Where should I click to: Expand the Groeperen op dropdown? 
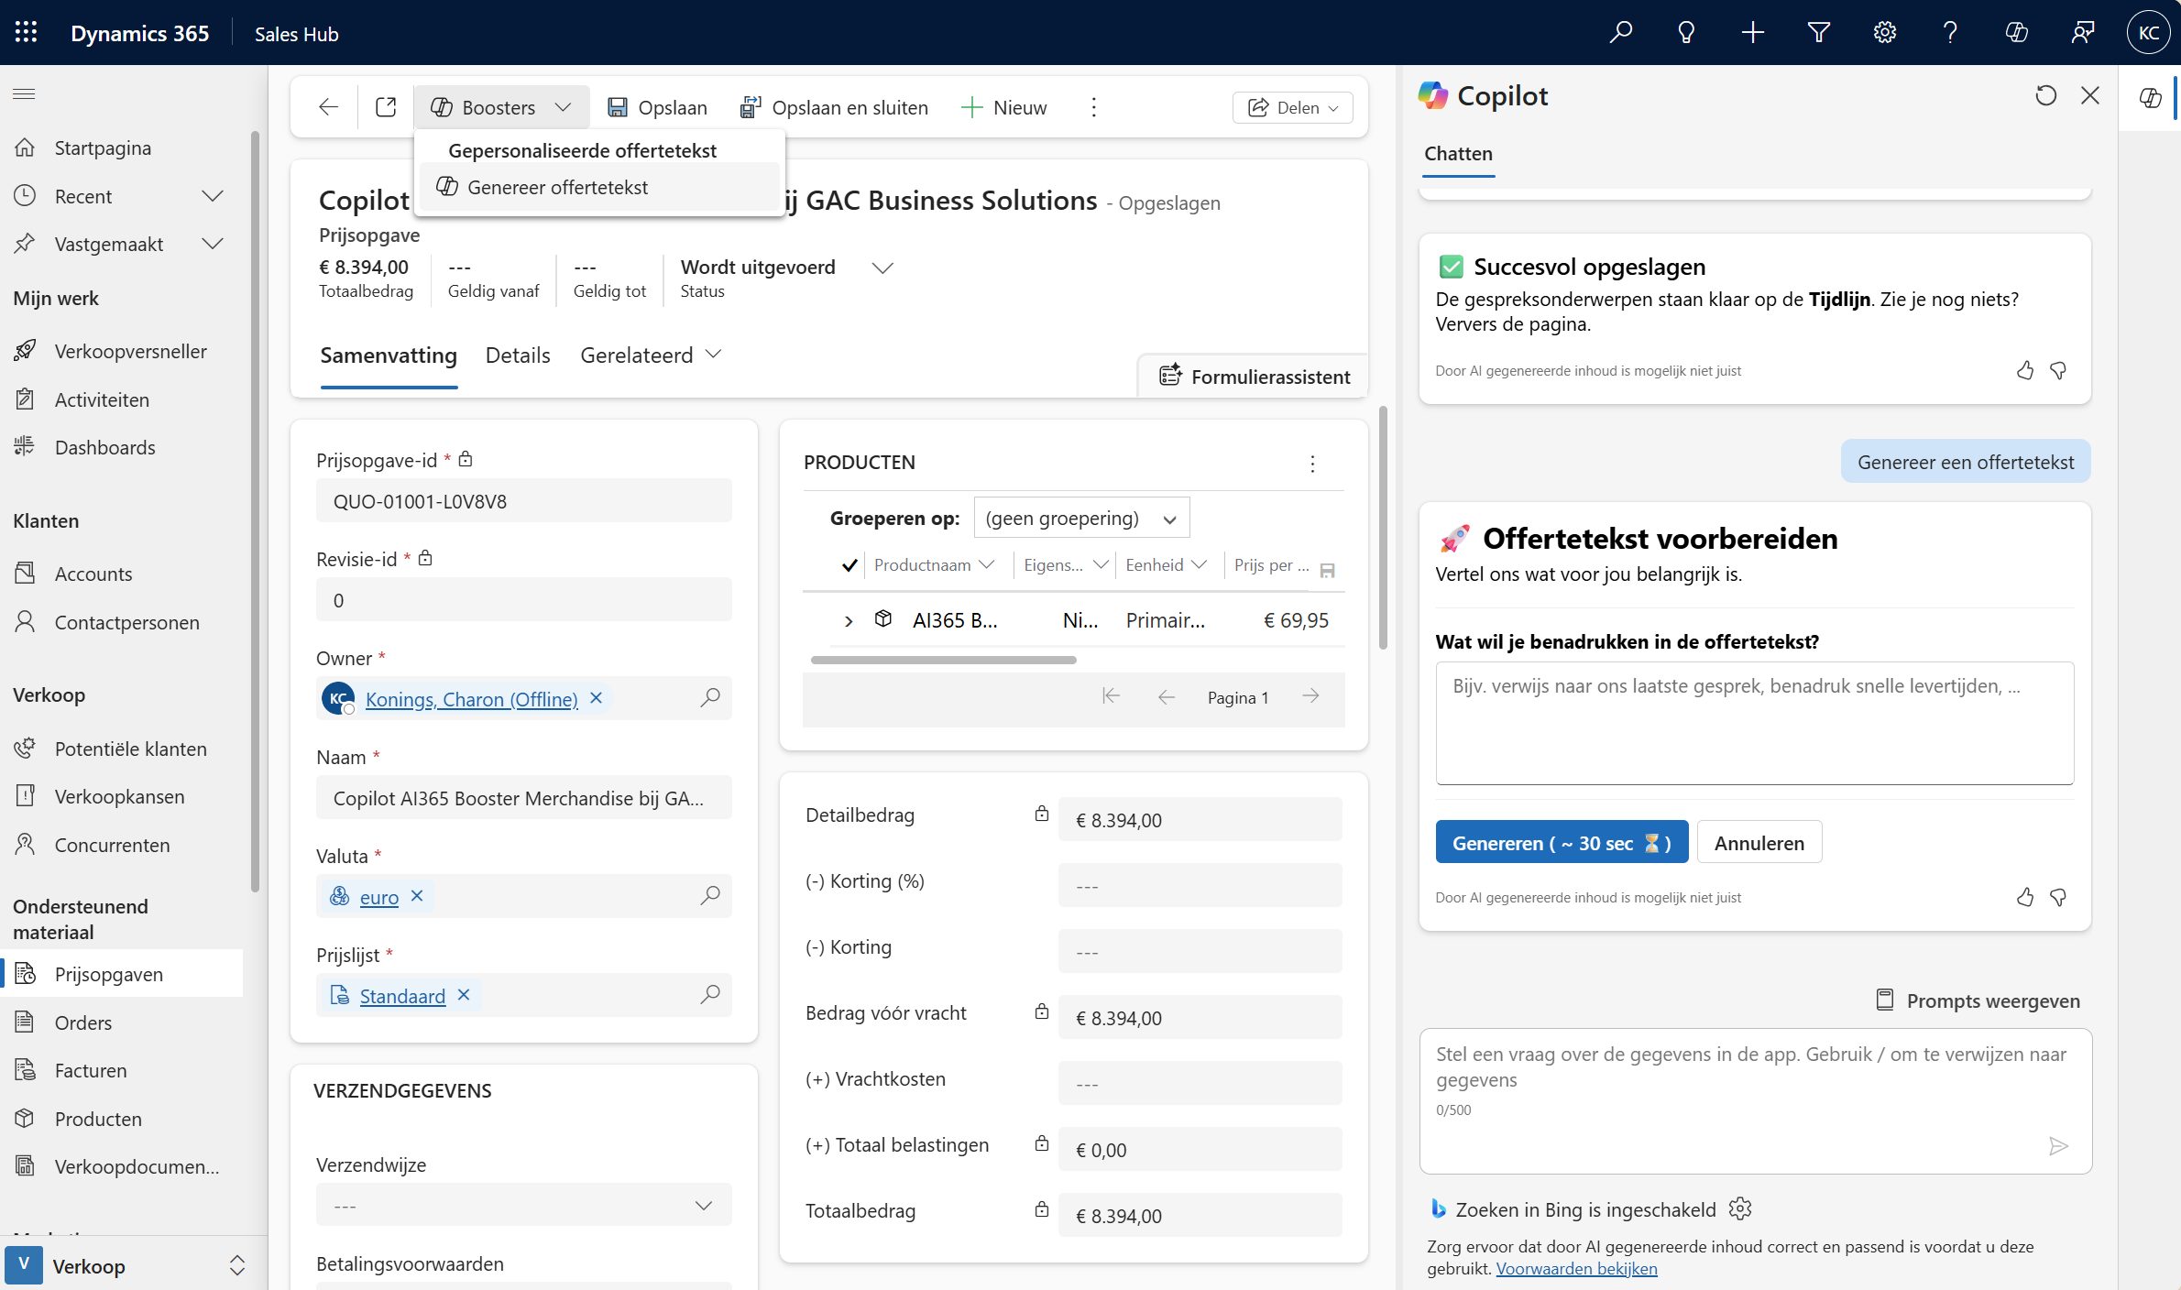(x=1081, y=519)
